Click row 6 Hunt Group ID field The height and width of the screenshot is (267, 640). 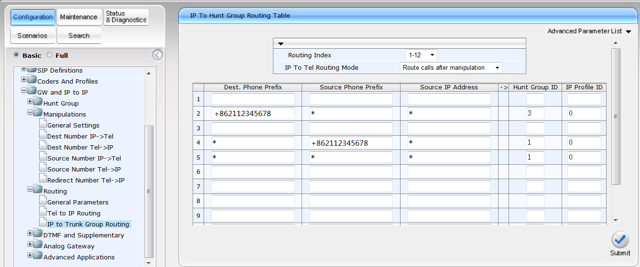tap(535, 171)
